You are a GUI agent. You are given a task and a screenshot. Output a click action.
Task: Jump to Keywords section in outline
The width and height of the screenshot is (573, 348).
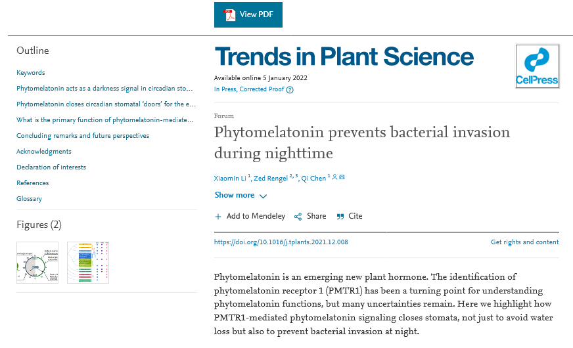[31, 73]
